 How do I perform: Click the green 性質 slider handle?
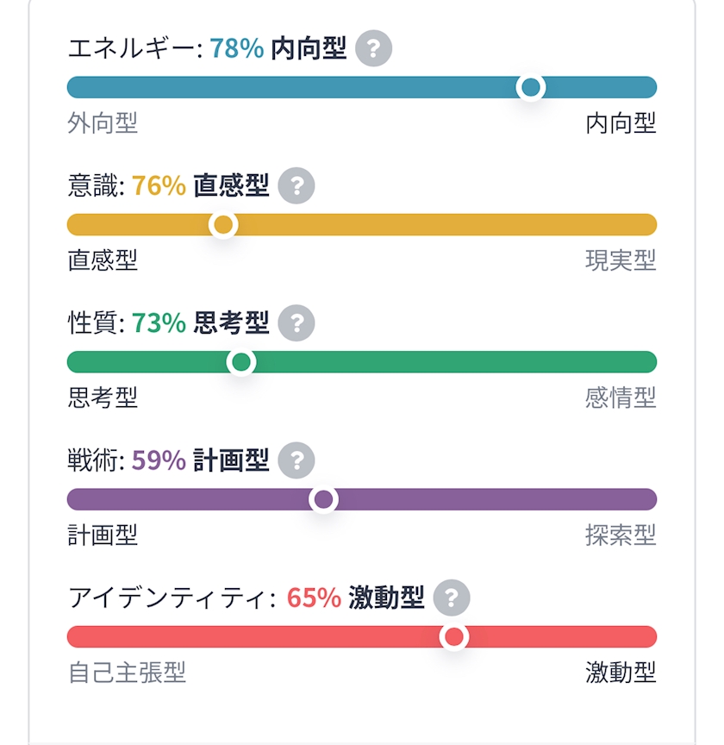tap(241, 362)
